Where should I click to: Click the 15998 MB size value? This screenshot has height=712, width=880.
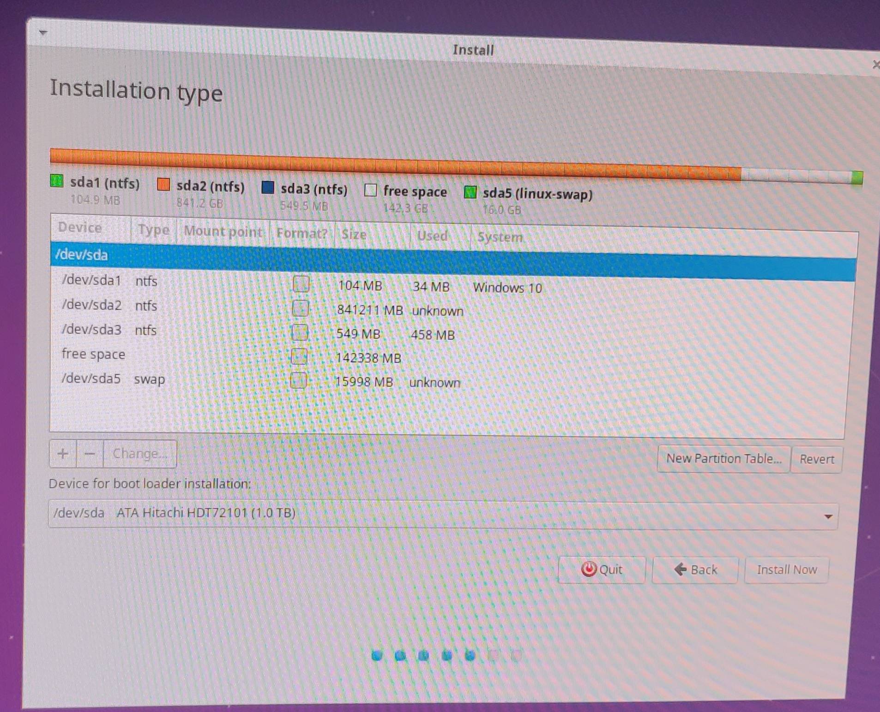[364, 382]
